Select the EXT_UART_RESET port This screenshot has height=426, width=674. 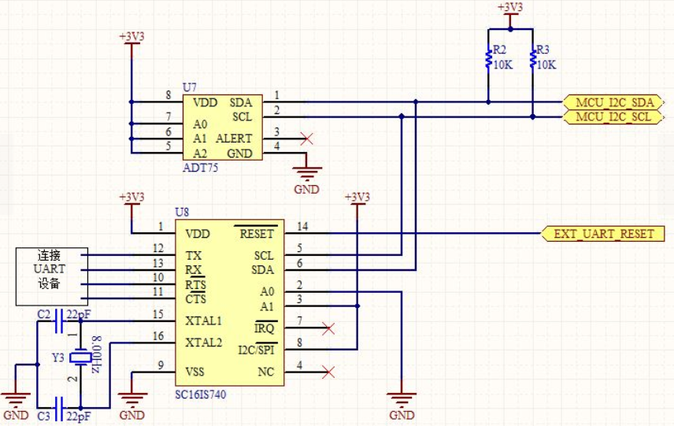[x=602, y=234]
